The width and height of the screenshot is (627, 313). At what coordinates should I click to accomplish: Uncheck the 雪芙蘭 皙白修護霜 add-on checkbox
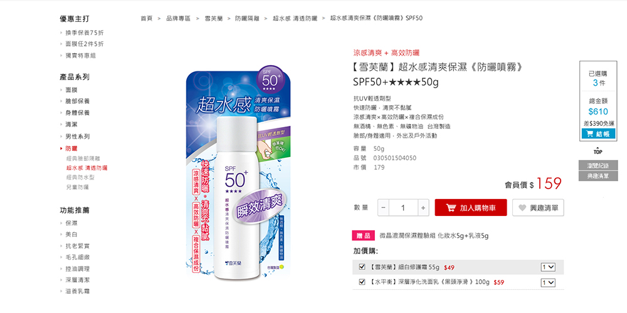pos(362,267)
